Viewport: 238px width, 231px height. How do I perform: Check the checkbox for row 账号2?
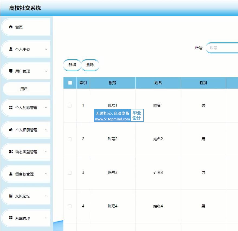coord(70,139)
